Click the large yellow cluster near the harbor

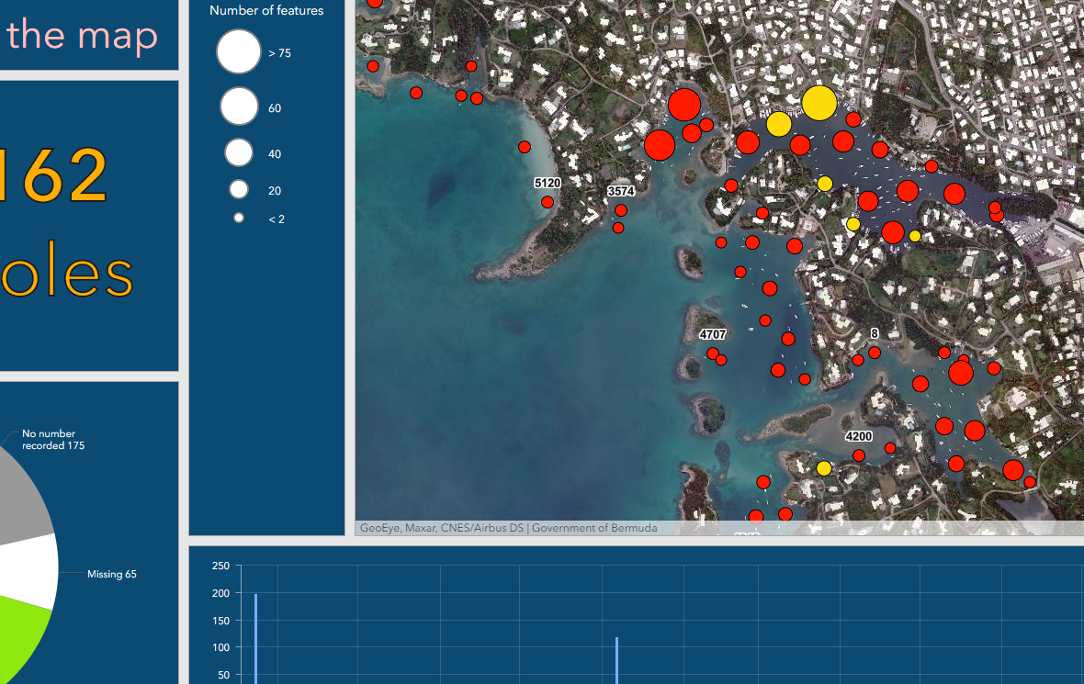819,104
